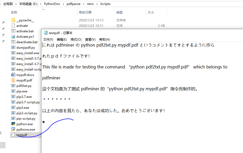Click the pdf2txt.py file icon
The width and height of the screenshot is (243, 153).
click(13, 86)
